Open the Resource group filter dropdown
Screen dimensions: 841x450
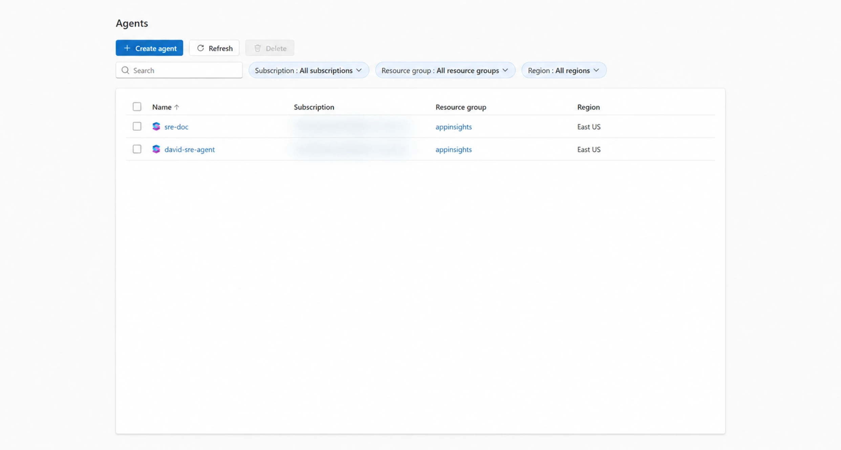[445, 70]
